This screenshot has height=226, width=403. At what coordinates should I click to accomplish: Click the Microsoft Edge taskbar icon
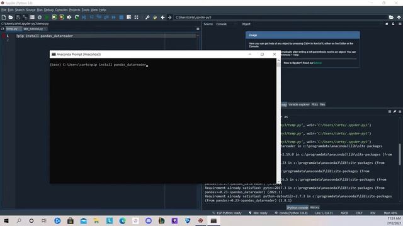(123, 220)
